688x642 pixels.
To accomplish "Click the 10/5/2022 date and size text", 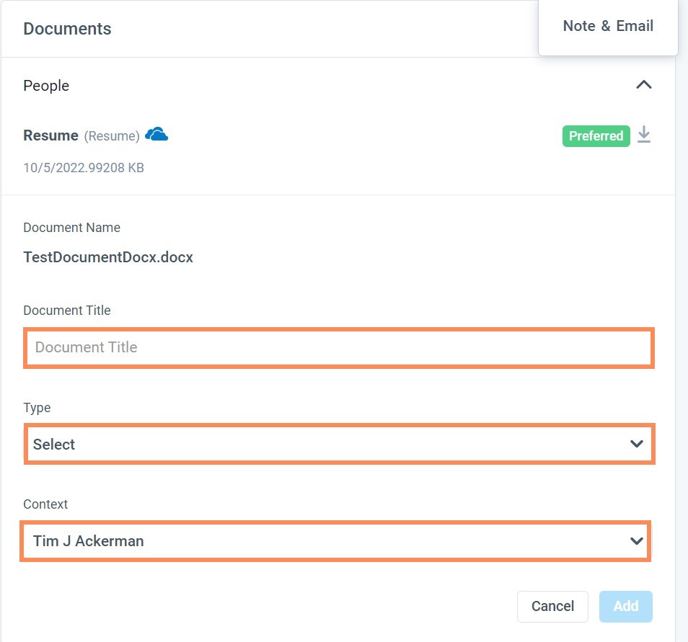I will pyautogui.click(x=84, y=168).
